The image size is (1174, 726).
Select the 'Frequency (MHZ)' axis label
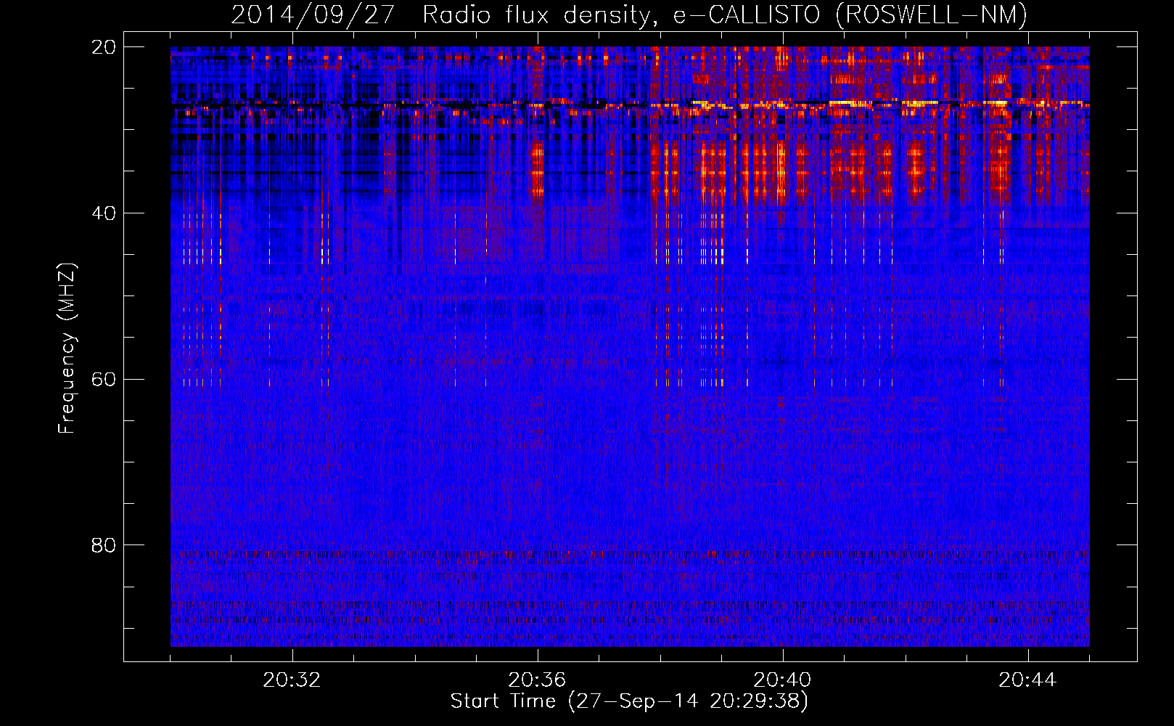[x=67, y=348]
